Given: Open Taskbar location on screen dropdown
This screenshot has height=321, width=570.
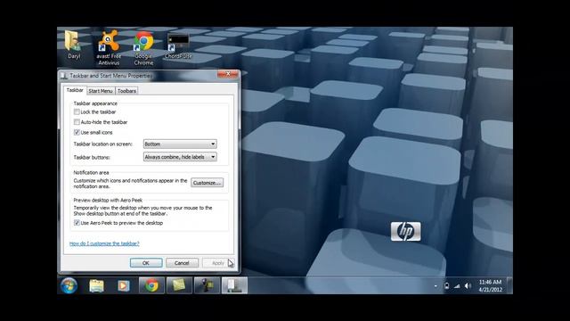Looking at the screenshot, I should (x=180, y=144).
